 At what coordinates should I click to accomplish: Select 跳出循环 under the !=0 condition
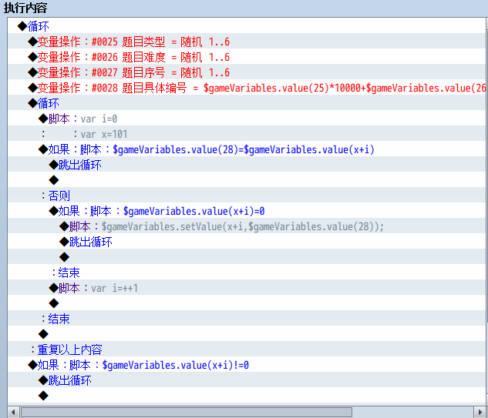(246, 380)
